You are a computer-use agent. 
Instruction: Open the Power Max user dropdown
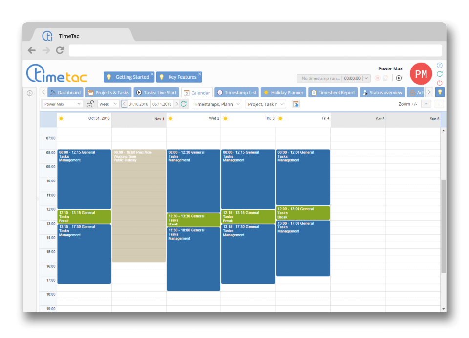[63, 104]
